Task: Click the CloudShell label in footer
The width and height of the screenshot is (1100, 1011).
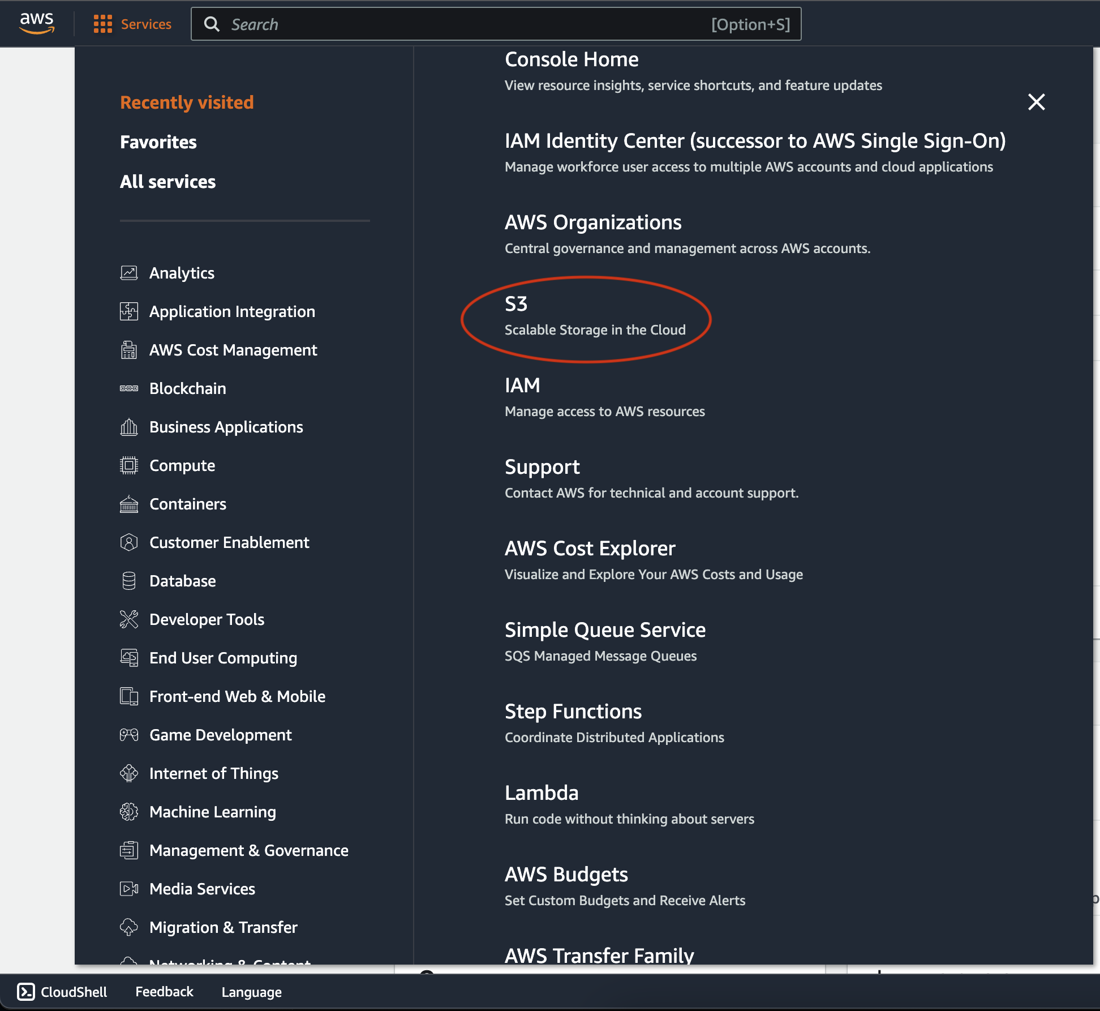Action: pos(74,992)
